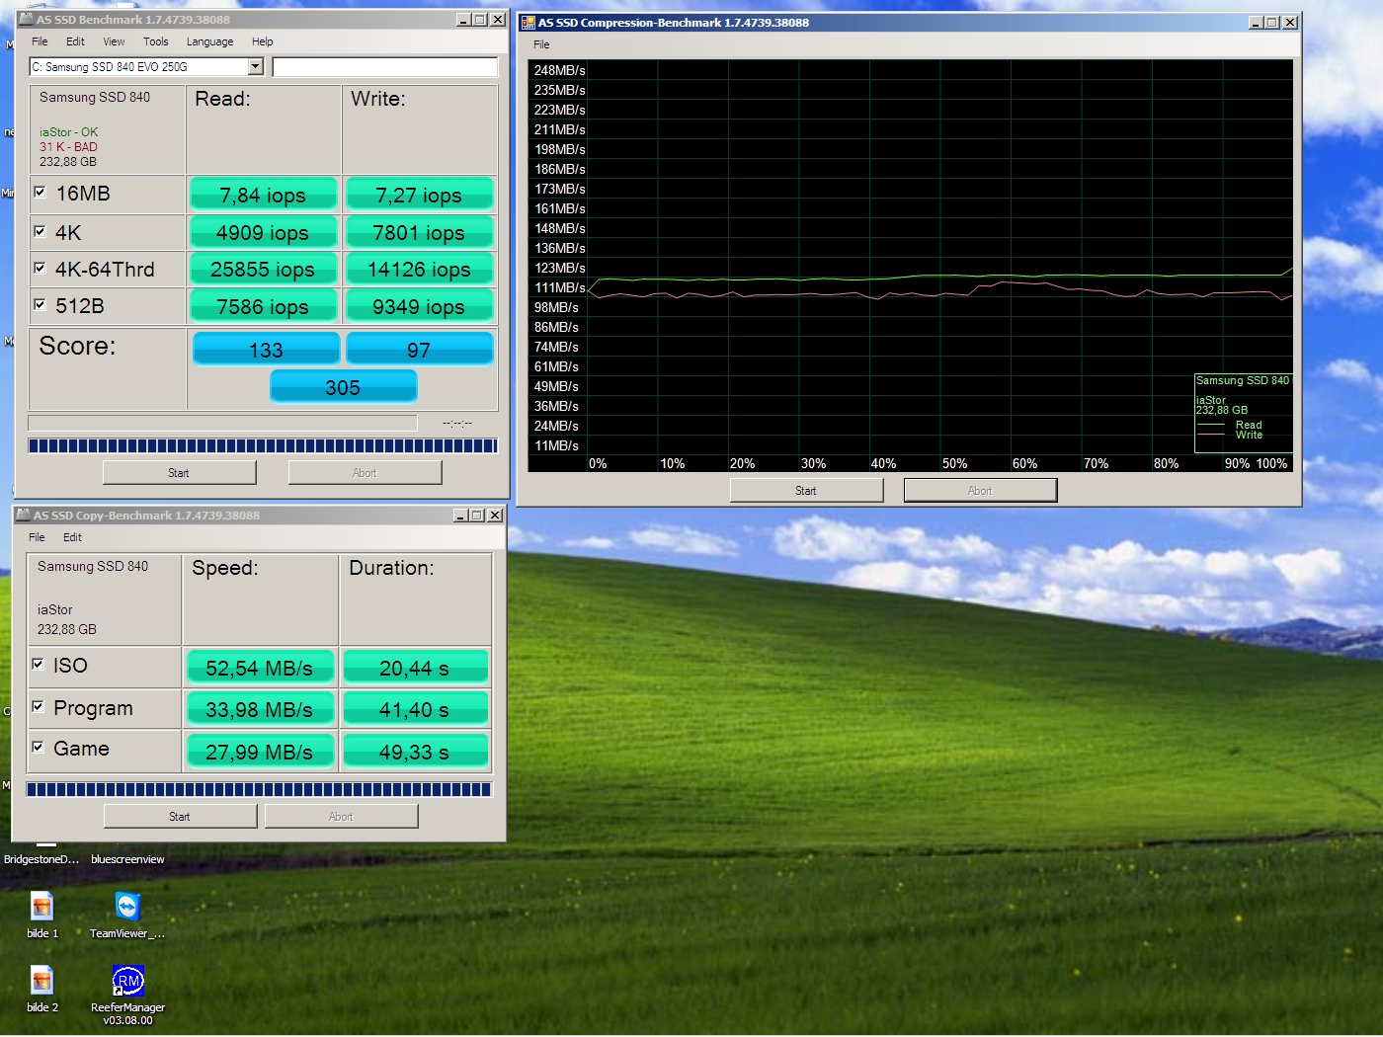
Task: Click the 4K-64Thrd read value 25855 iops
Action: pos(263,269)
